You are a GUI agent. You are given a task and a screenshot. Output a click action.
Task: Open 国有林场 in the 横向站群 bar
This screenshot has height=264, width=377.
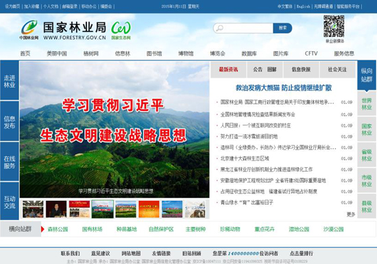click(x=92, y=229)
